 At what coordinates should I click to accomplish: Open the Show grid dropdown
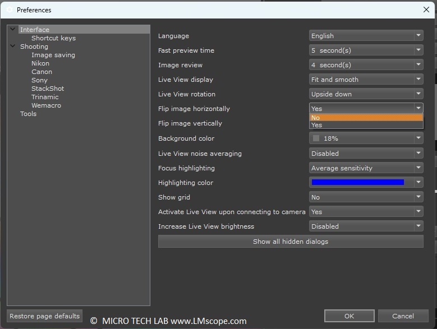(x=366, y=197)
